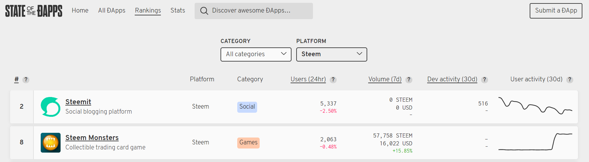Click the Submit a DApp button

click(x=556, y=11)
